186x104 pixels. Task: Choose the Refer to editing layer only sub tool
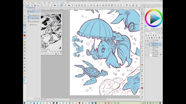point(34,15)
